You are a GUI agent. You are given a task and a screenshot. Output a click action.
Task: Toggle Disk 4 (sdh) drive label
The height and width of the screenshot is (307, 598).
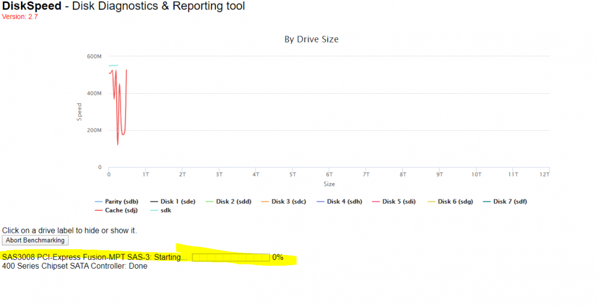pyautogui.click(x=340, y=201)
